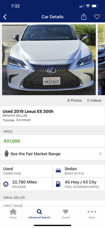Image resolution: width=105 pixels, height=228 pixels.
Task: Click the 0 Videos label
Action: 94,100
